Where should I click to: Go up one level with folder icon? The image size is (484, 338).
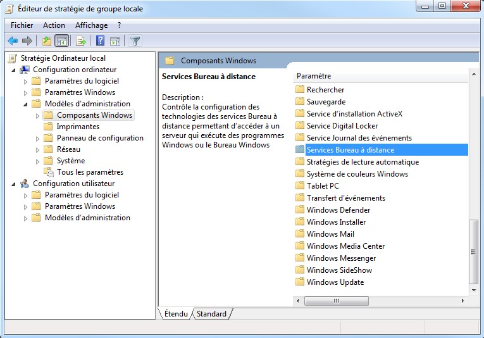tap(46, 41)
